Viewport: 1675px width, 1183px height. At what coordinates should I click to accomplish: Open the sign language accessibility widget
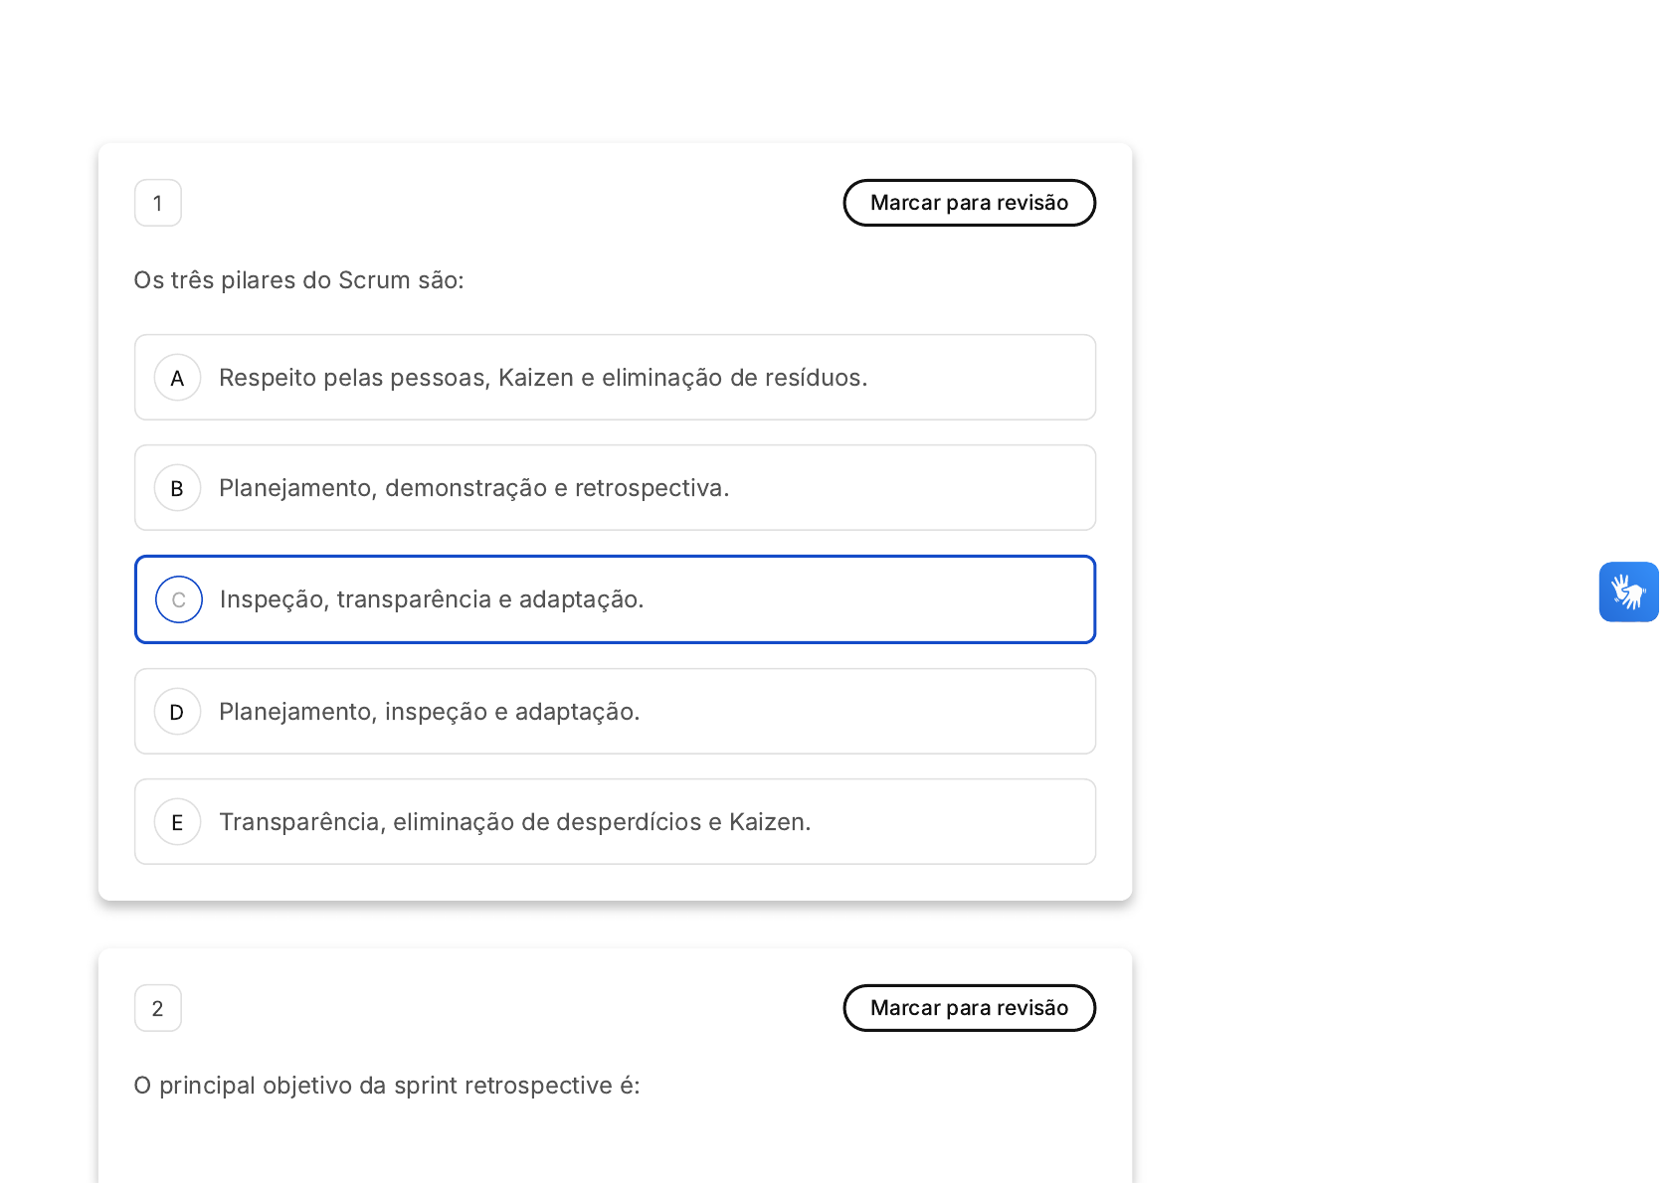1628,591
